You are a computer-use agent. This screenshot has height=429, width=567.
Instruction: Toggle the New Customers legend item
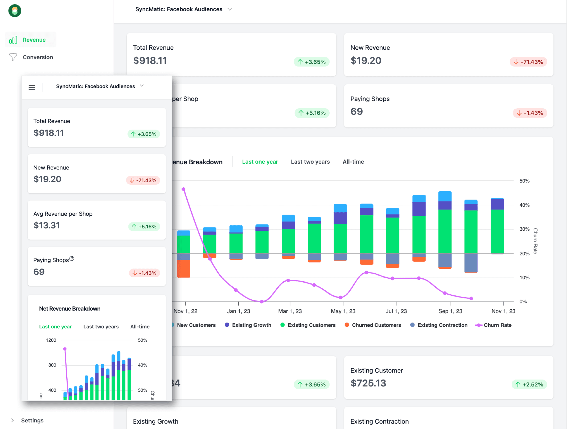coord(194,325)
